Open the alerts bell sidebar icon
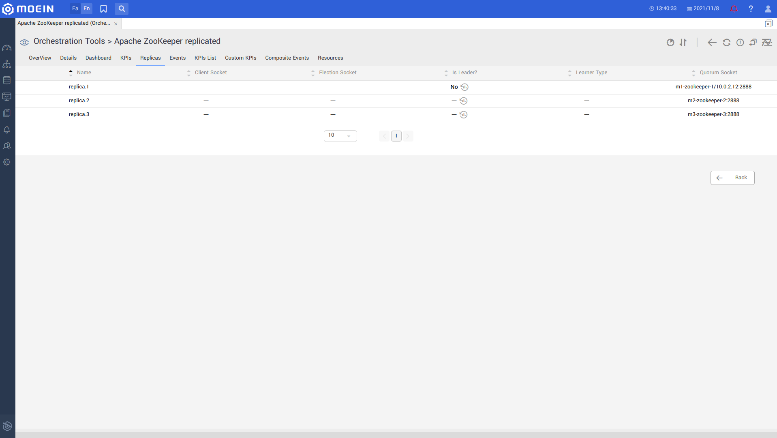777x438 pixels. coord(7,130)
